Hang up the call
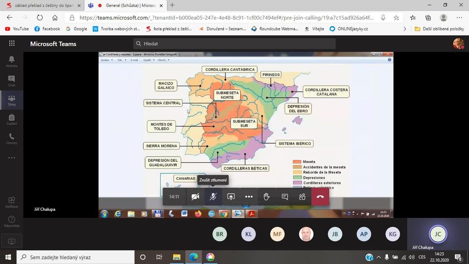 click(320, 197)
